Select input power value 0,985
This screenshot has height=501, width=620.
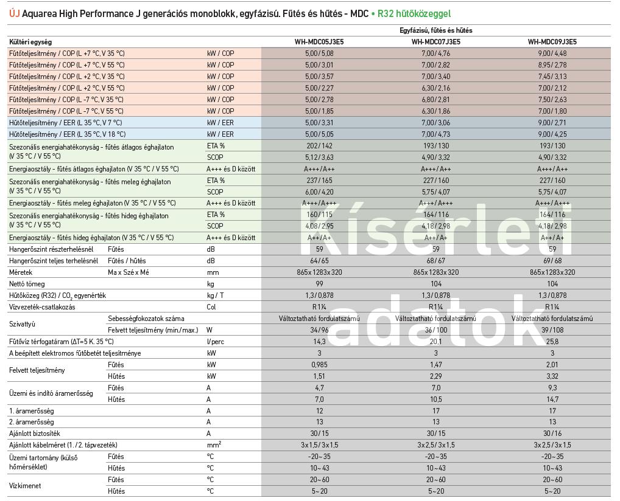[x=319, y=365]
